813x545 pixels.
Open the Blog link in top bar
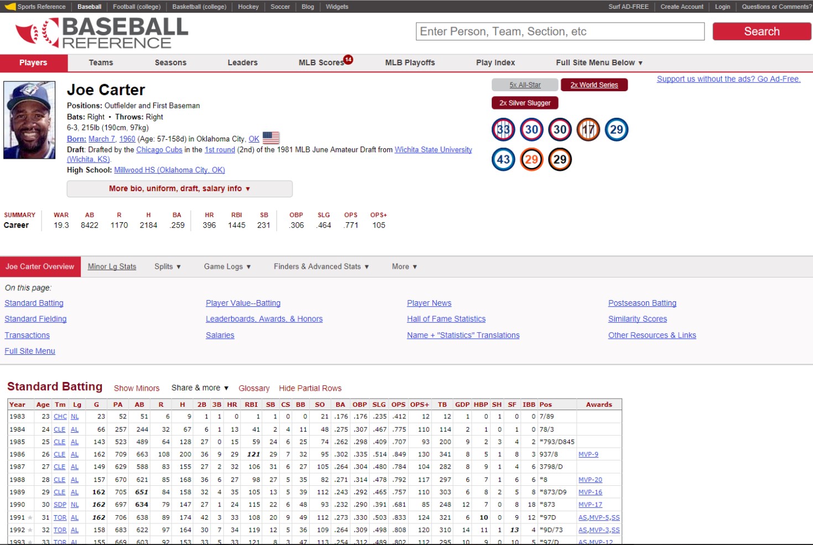[x=308, y=7]
